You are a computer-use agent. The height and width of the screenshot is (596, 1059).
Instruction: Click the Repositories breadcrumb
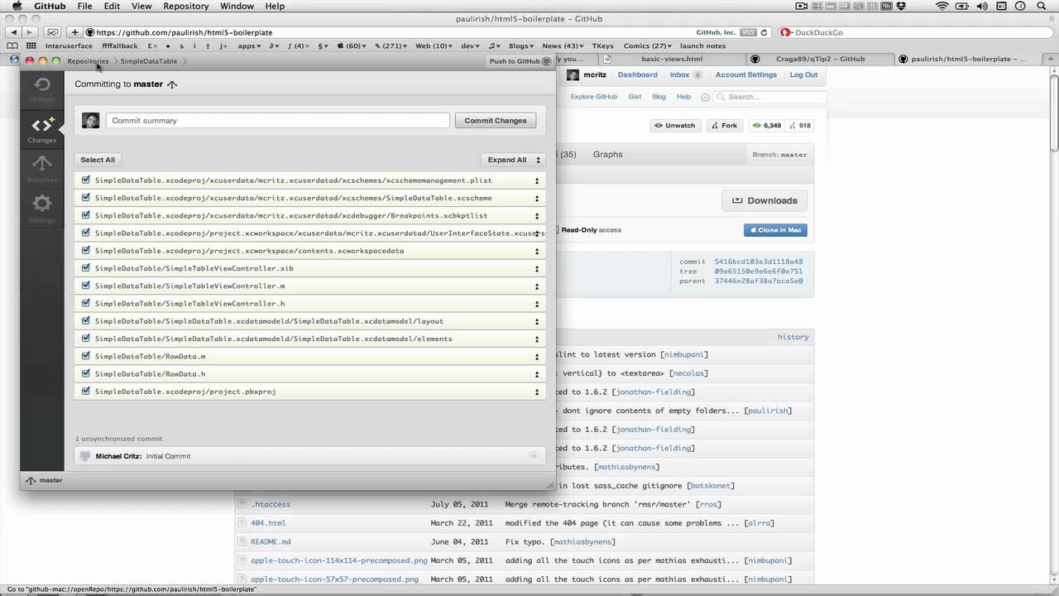click(88, 61)
